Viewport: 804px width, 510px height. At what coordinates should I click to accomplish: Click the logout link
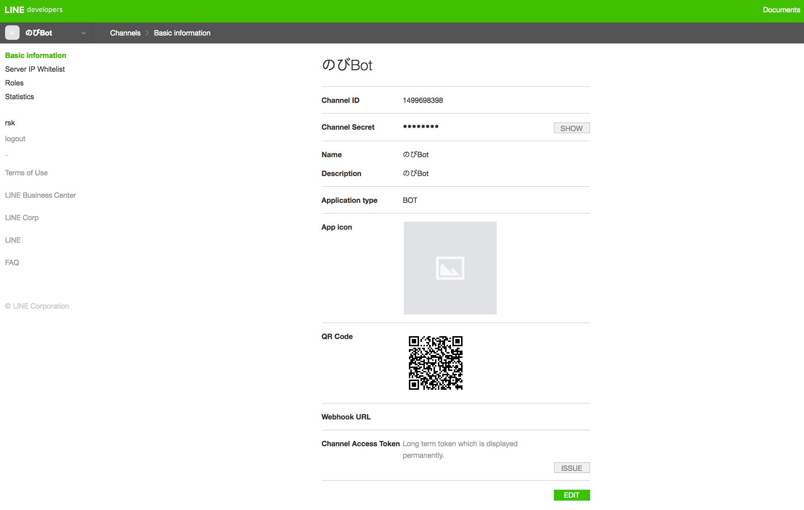(15, 139)
